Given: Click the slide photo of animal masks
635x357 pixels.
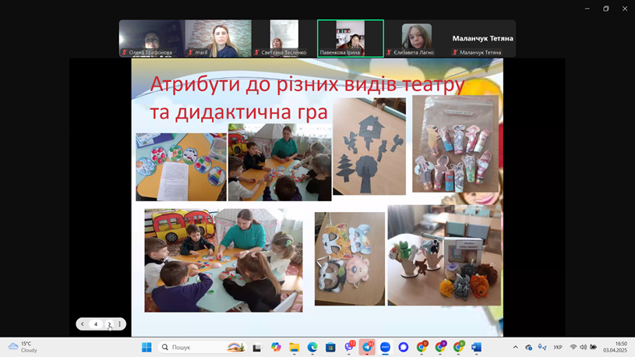Looking at the screenshot, I should [x=350, y=259].
